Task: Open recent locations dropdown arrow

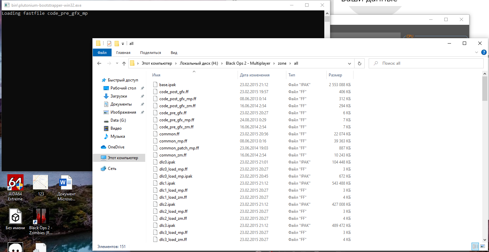Action: point(117,63)
